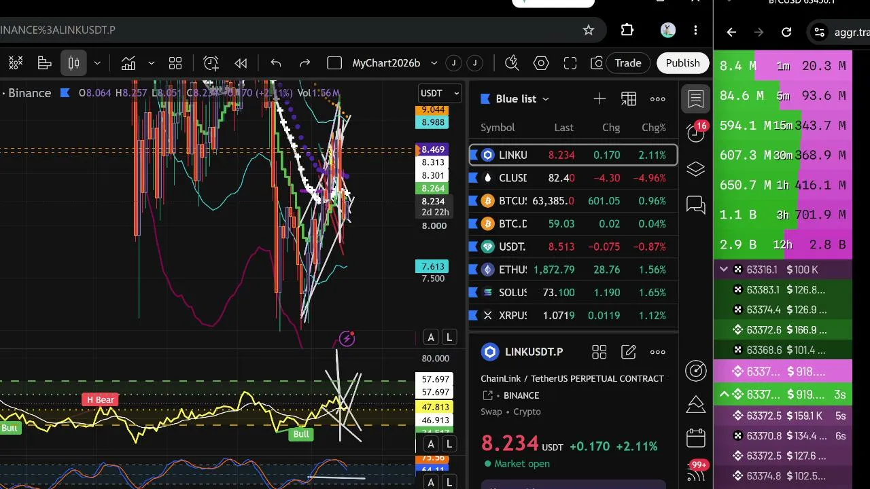Viewport: 870px width, 489px height.
Task: Expand the MyChart2026b layout dropdown arrow
Action: (x=434, y=63)
